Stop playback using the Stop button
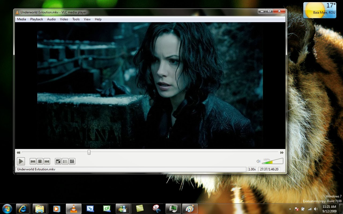343x214 pixels. [40, 161]
